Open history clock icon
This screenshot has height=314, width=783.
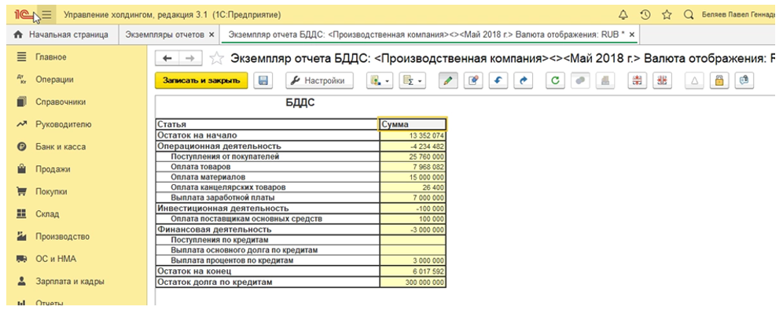click(x=645, y=15)
